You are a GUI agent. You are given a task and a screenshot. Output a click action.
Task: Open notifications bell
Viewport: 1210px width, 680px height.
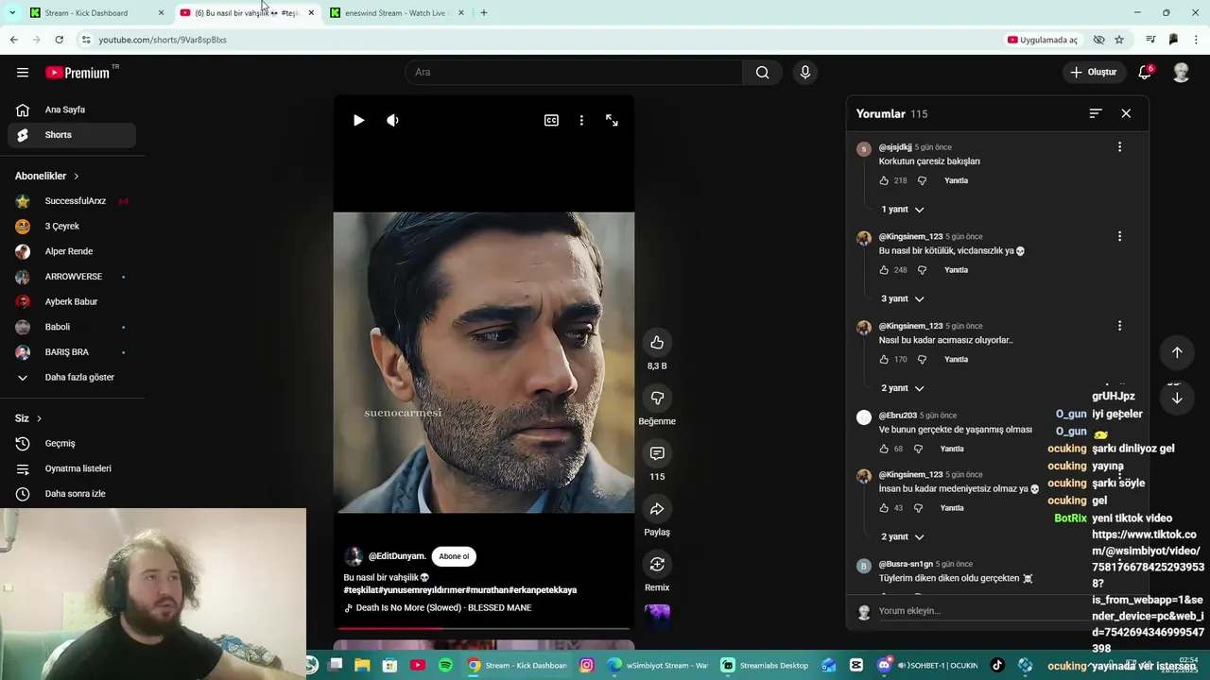[1145, 72]
